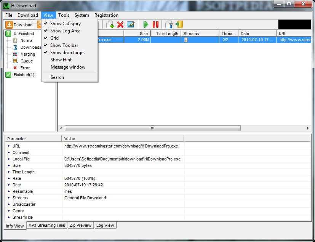Screen dimensions: 315x242
Task: Open the System menu
Action: (x=82, y=15)
